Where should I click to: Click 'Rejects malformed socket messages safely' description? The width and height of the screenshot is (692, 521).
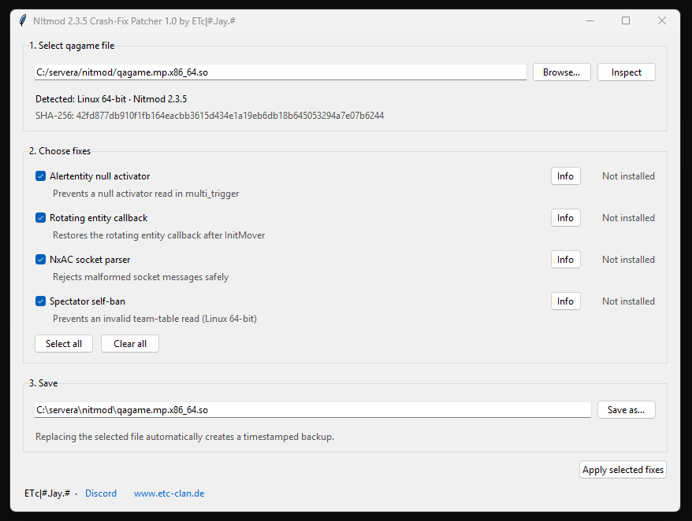point(141,277)
